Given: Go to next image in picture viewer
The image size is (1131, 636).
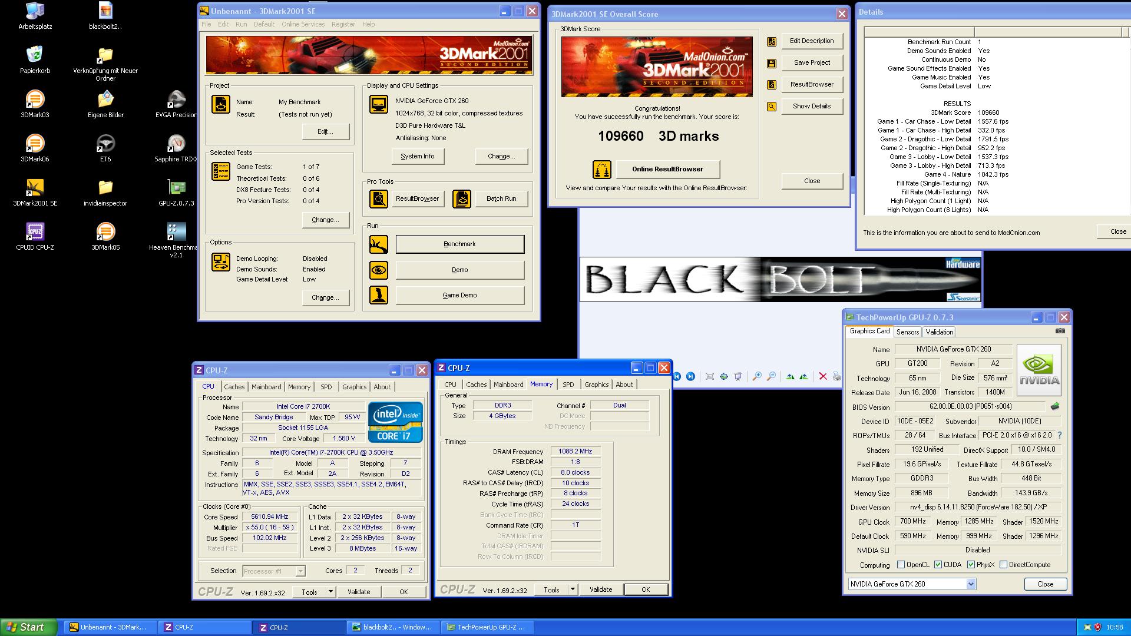Looking at the screenshot, I should tap(690, 376).
